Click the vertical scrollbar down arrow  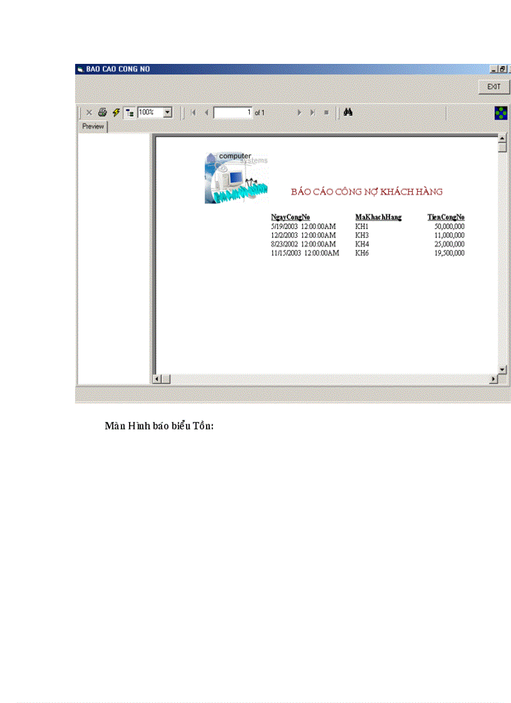[502, 369]
